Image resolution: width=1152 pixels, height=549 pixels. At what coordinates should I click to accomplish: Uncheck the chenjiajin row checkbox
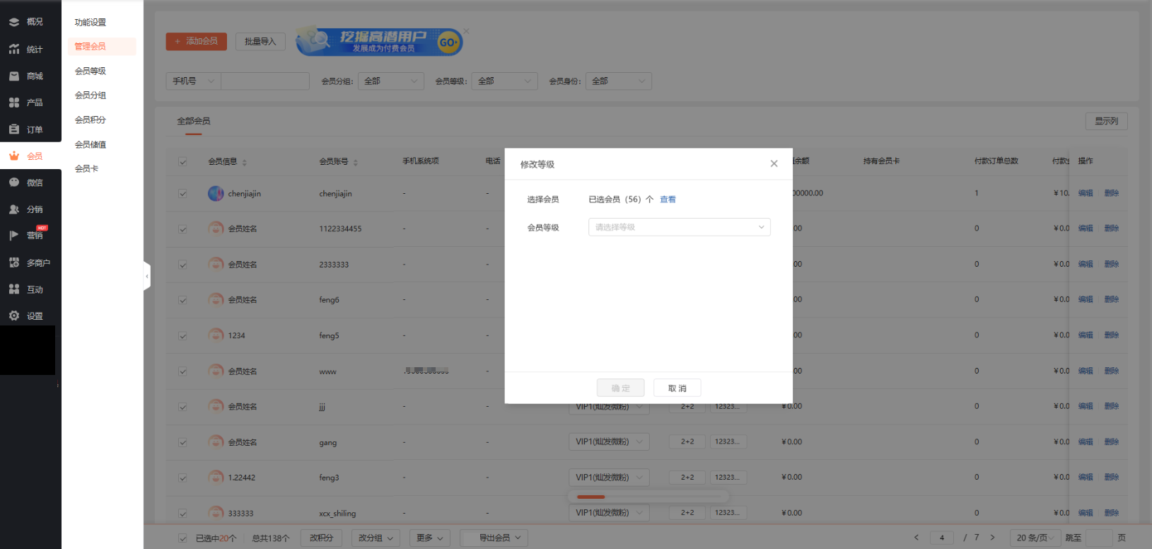pos(182,193)
